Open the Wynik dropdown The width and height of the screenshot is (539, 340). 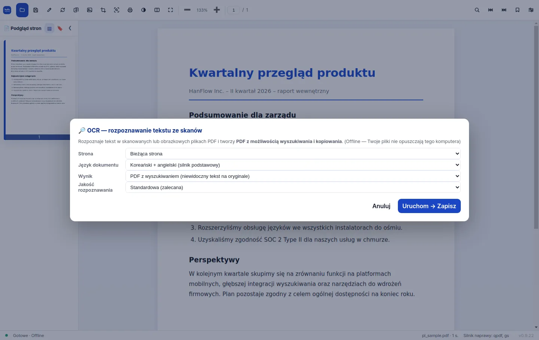point(293,176)
